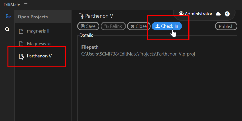242x121 pixels.
Task: Publish the Parthenon V project
Action: [x=226, y=26]
